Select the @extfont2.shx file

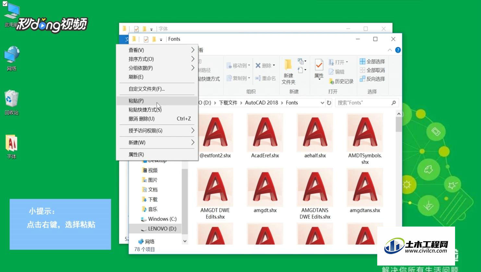pyautogui.click(x=215, y=136)
